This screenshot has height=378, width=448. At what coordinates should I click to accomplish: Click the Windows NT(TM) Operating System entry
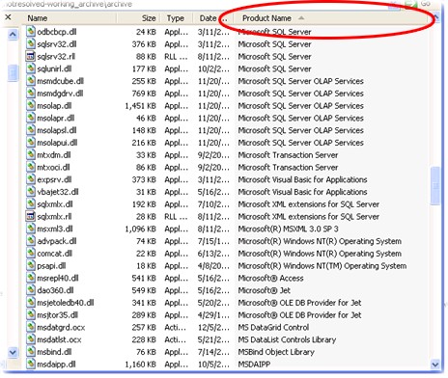(322, 266)
